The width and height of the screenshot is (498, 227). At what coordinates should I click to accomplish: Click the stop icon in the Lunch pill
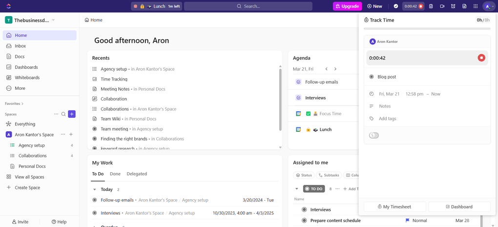pyautogui.click(x=136, y=6)
